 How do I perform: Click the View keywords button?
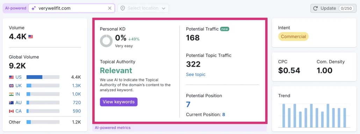coord(119,102)
